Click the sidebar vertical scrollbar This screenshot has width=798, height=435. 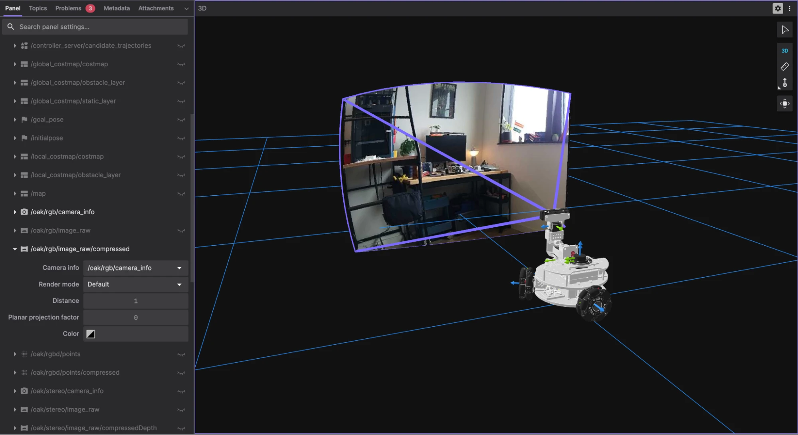point(192,198)
